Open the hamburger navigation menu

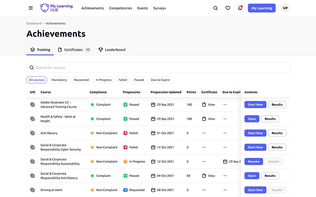(31, 8)
